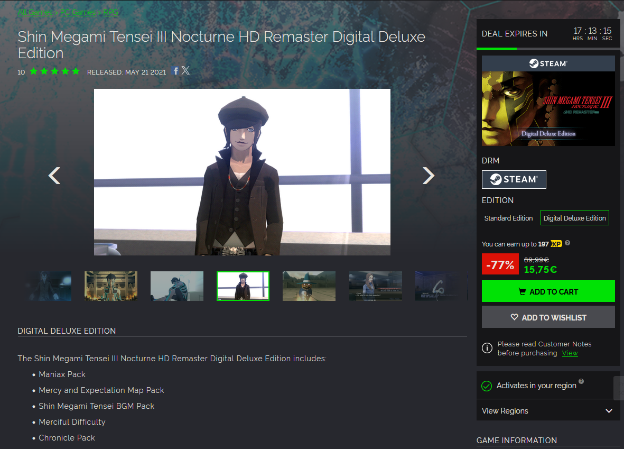Open the RPG breadcrumb link

click(x=110, y=12)
